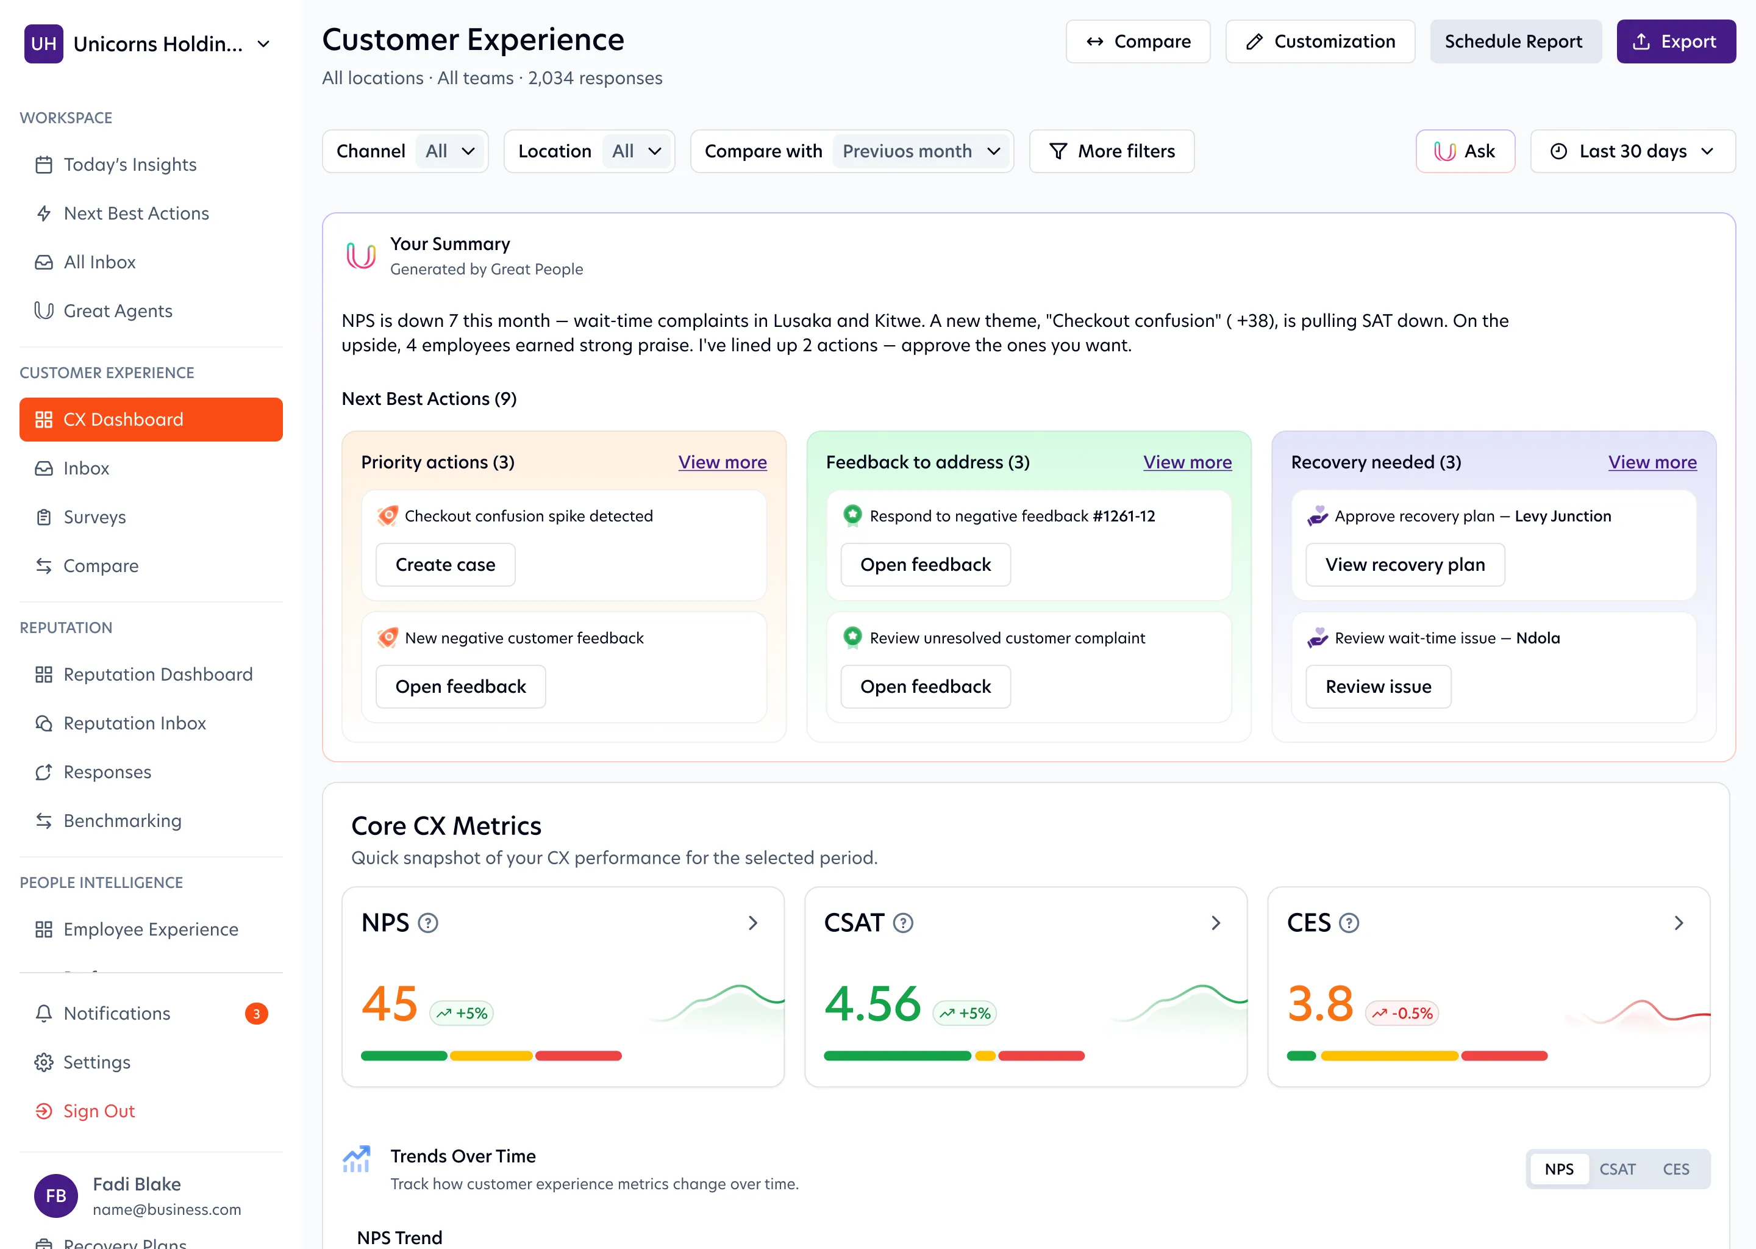Expand the CES card chevron
Screen dimensions: 1756x1249
[x=1679, y=922]
